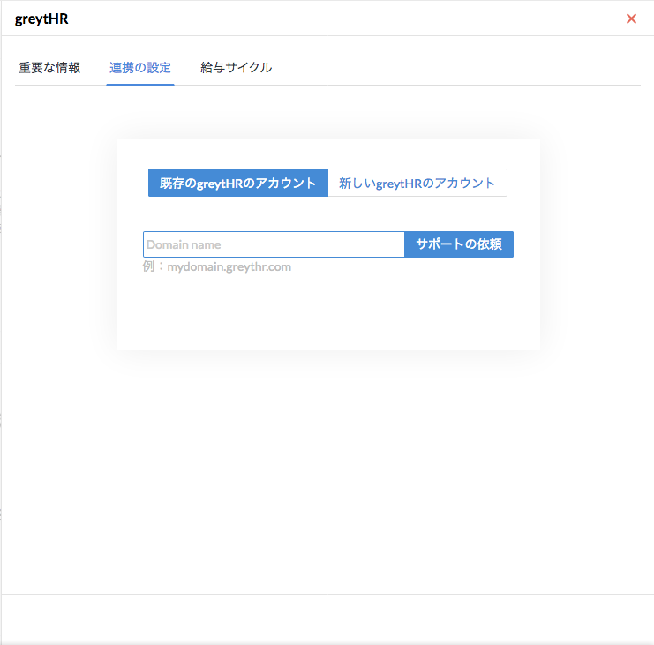Select the 連携の設定 tab
Image resolution: width=654 pixels, height=645 pixels.
[x=140, y=68]
